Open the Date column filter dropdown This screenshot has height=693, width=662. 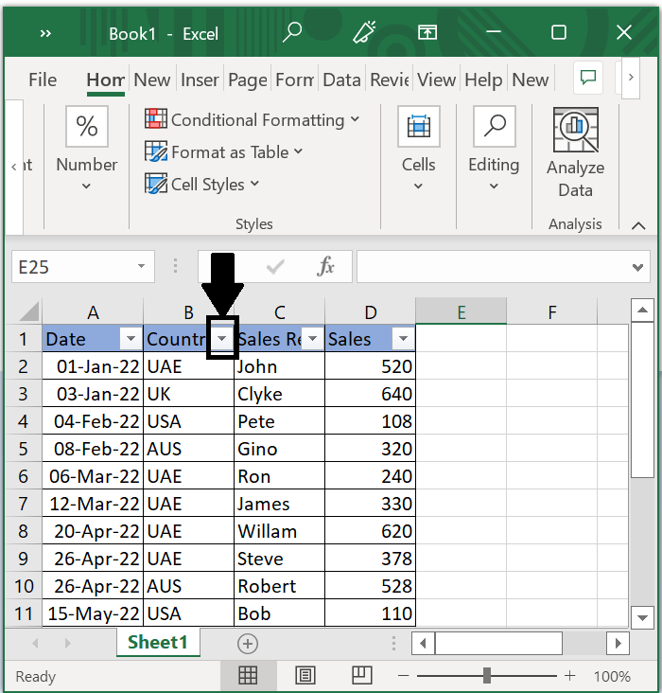pyautogui.click(x=131, y=339)
